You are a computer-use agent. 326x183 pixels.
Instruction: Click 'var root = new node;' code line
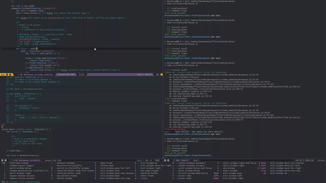23,6
